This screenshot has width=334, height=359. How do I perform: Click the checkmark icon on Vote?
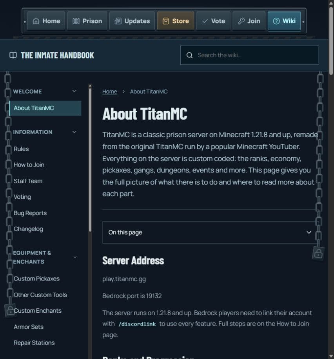click(x=205, y=21)
